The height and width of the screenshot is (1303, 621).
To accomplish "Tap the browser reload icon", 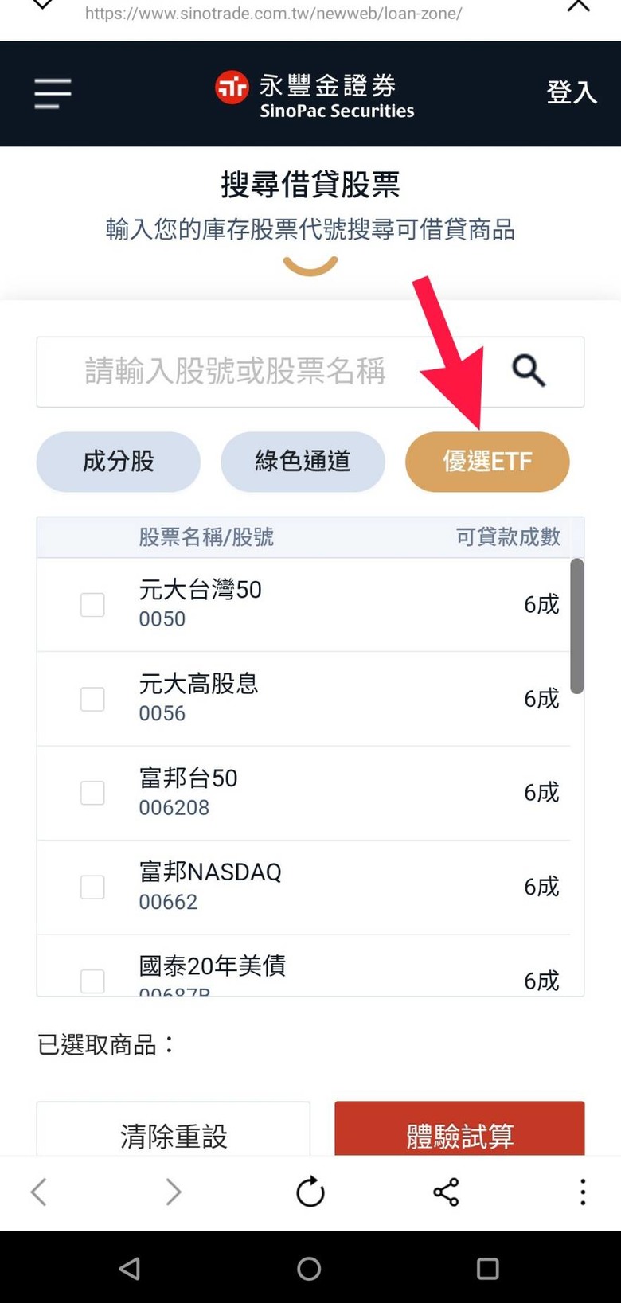I will click(x=310, y=1192).
